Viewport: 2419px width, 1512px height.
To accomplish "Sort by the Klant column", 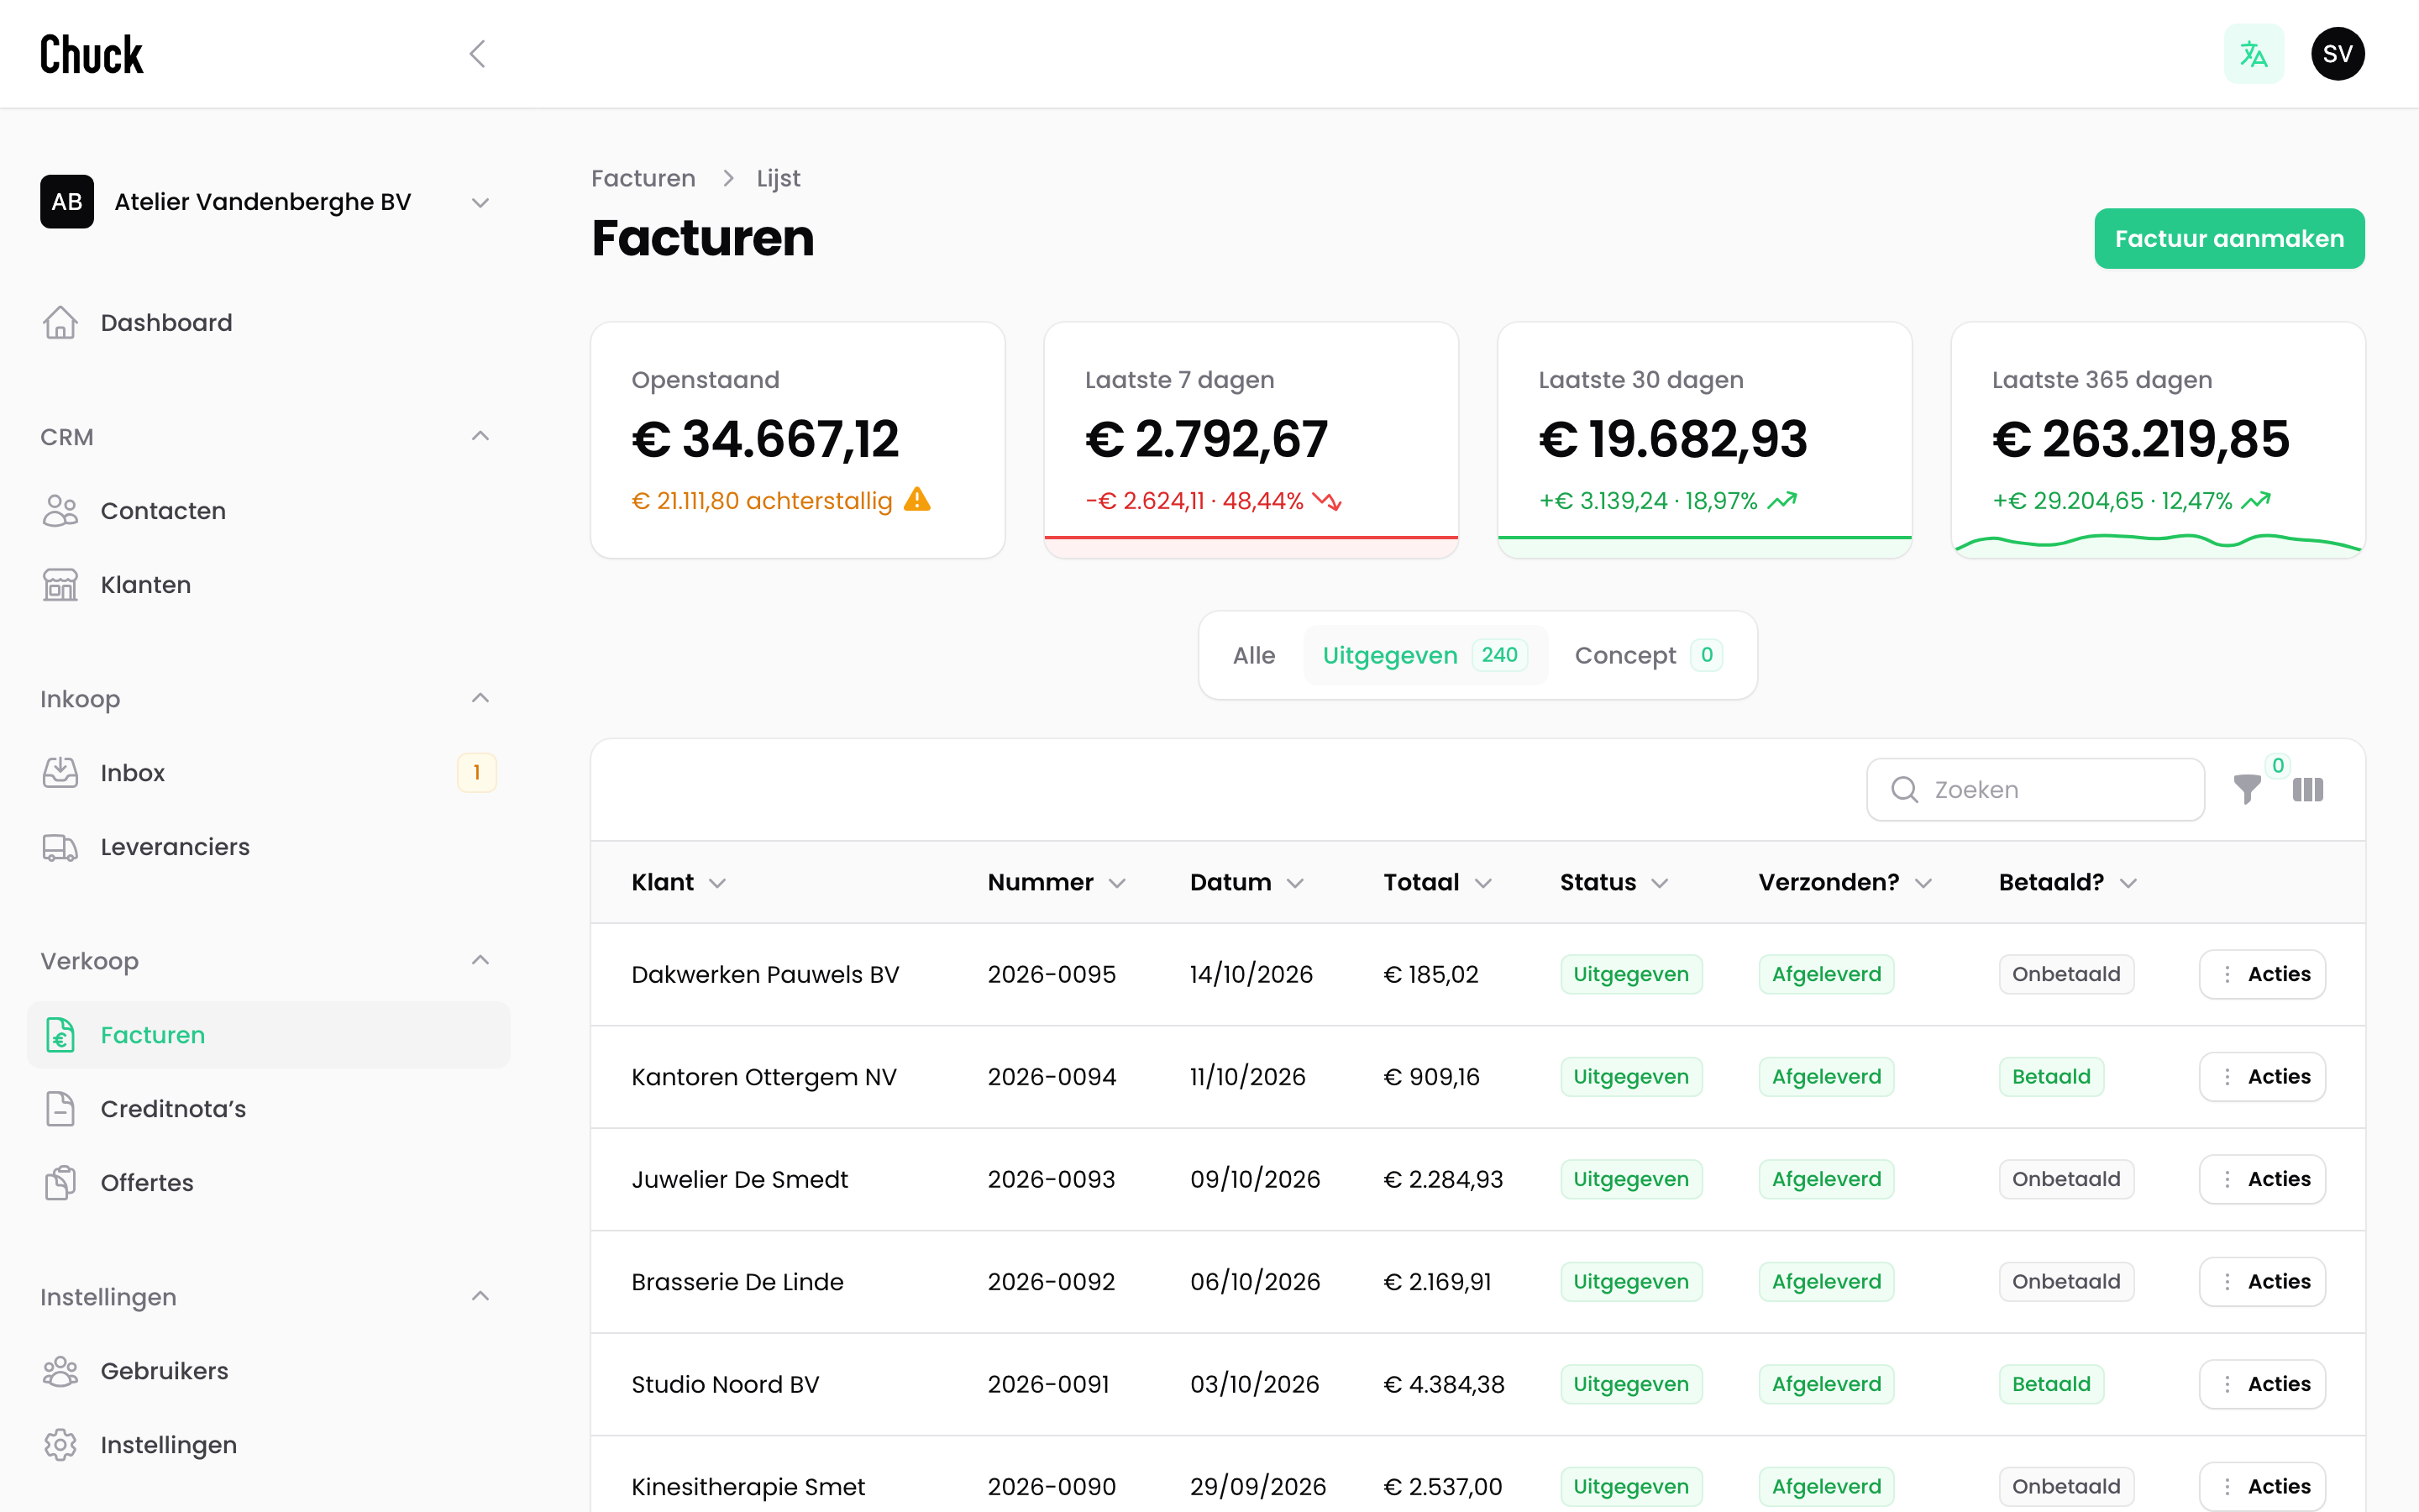I will coord(679,882).
